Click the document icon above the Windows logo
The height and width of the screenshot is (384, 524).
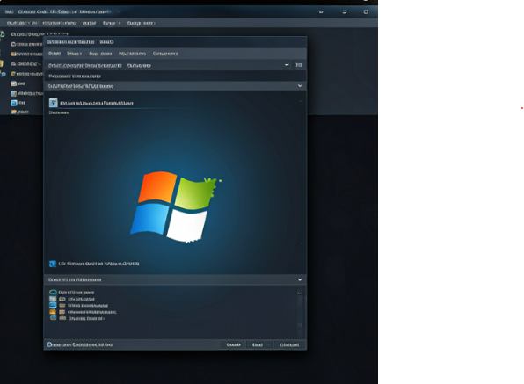click(x=53, y=103)
